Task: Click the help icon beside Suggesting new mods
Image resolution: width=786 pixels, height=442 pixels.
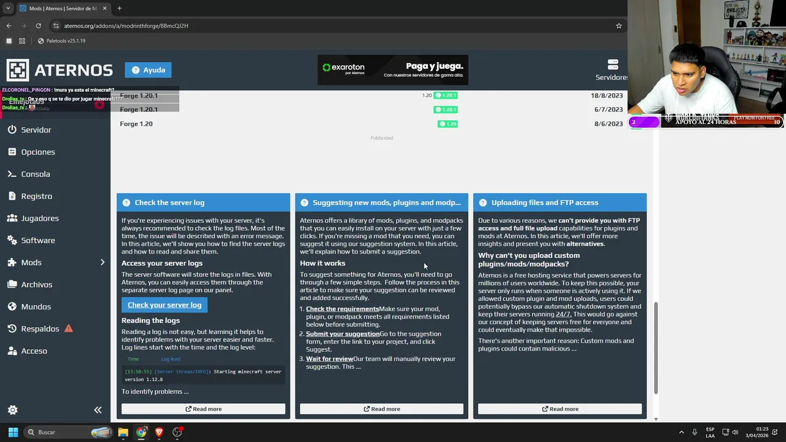Action: [x=304, y=203]
